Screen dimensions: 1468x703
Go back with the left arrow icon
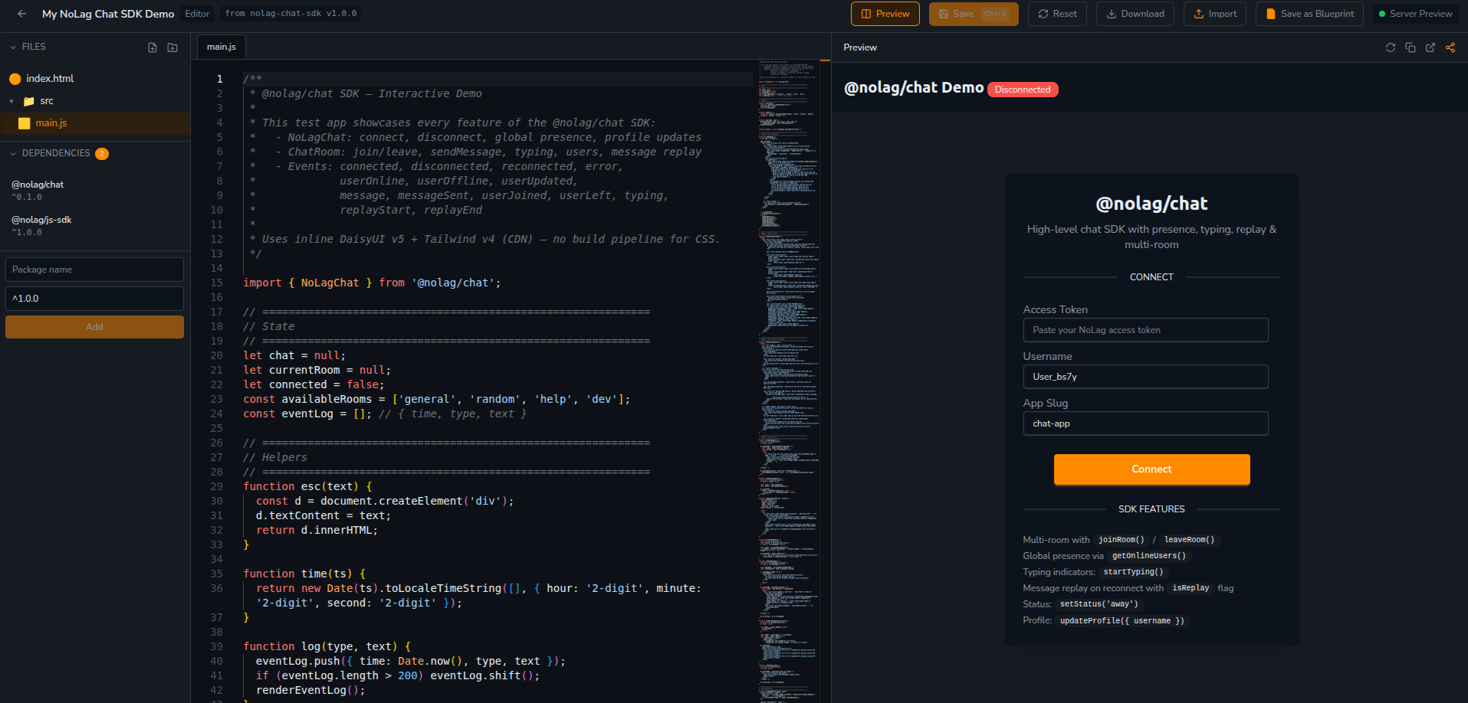pos(21,14)
